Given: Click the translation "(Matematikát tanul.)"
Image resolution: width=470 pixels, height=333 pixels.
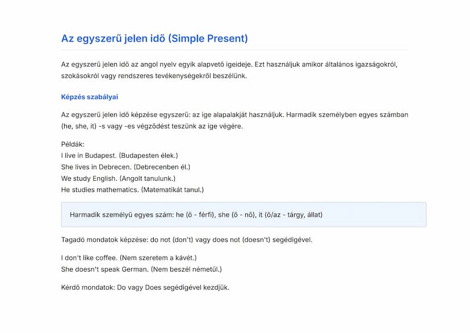Looking at the screenshot, I should click(x=172, y=189).
